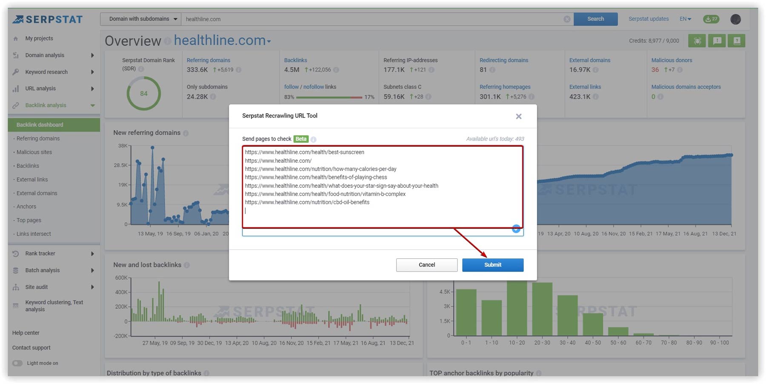Collapse the Backlink analysis menu arrow
The image size is (766, 384).
92,106
